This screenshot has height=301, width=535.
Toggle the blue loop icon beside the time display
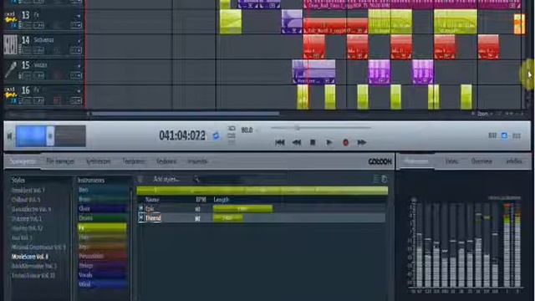coord(216,135)
